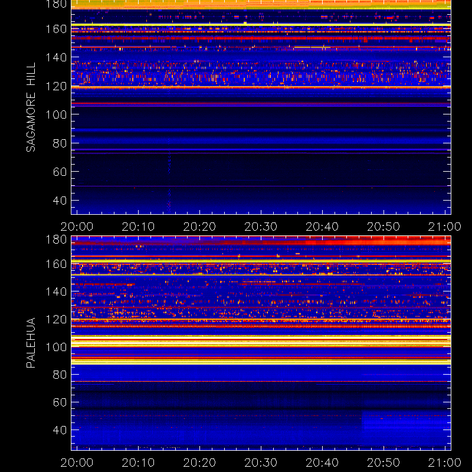Click the PALEHUA axis title
Screen dimensions: 472x472
[31, 343]
